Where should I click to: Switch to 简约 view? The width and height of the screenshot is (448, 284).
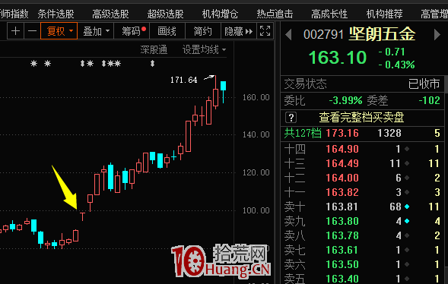[203, 31]
